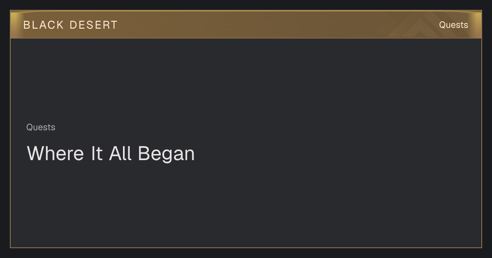This screenshot has width=492, height=258.
Task: Click the word All in the heading
Action: click(120, 154)
